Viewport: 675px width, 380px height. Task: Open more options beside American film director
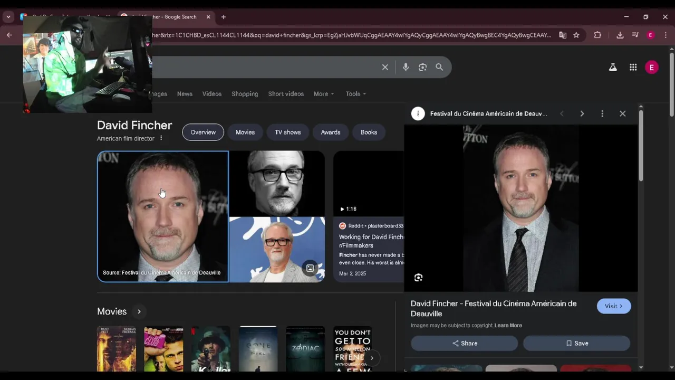click(161, 138)
